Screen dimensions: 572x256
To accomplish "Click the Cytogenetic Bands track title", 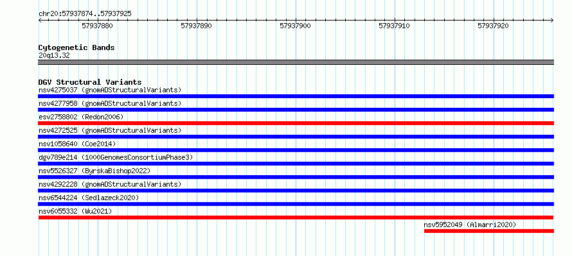I will pyautogui.click(x=76, y=47).
